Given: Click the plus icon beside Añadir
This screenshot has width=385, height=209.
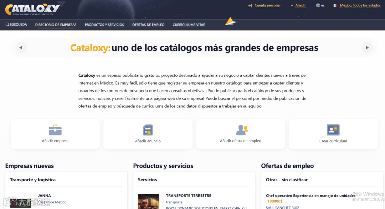Looking at the screenshot, I should (x=292, y=5).
